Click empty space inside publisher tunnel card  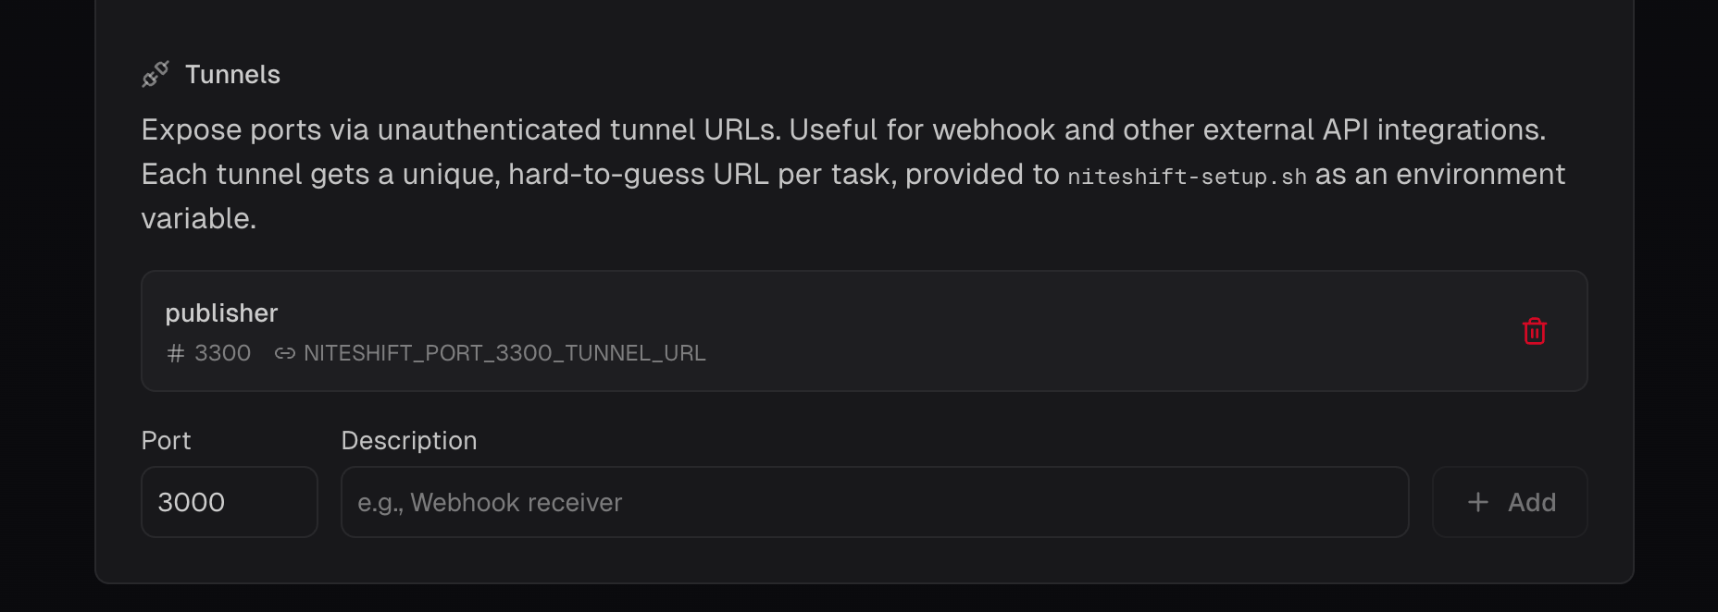pyautogui.click(x=1018, y=331)
